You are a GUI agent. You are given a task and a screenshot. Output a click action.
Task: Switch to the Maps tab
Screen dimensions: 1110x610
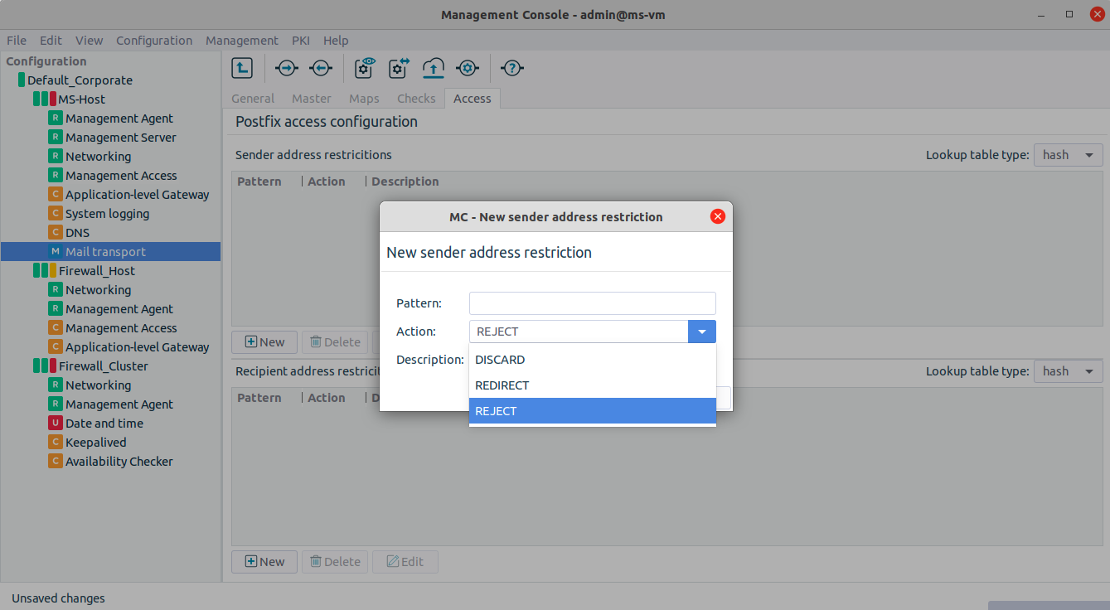tap(364, 99)
